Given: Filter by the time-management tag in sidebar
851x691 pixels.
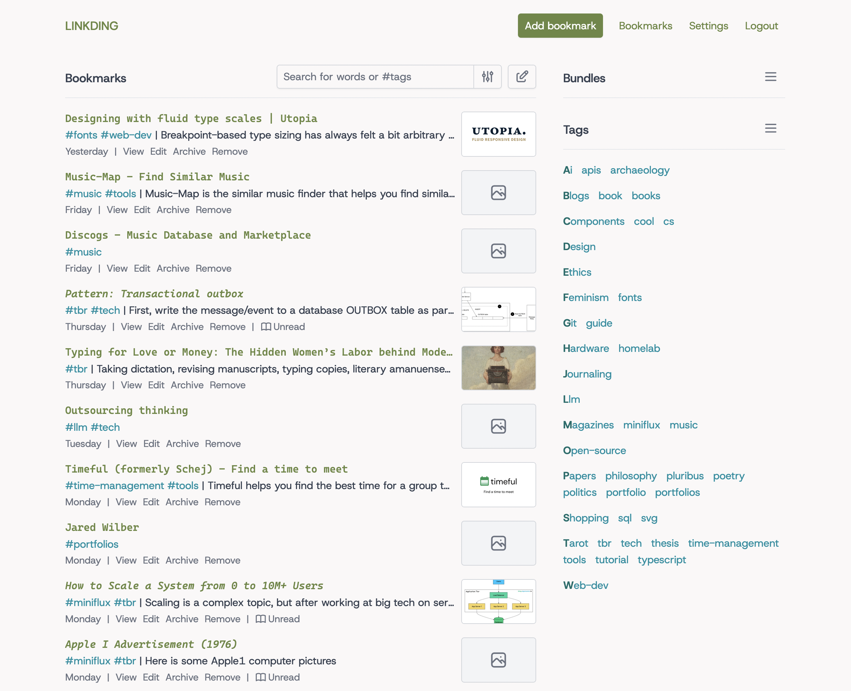Looking at the screenshot, I should pos(733,543).
